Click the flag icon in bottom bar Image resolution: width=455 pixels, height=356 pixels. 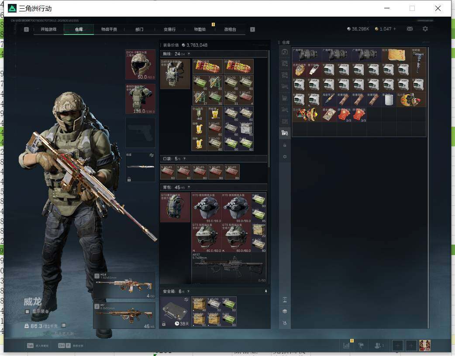coord(361,345)
